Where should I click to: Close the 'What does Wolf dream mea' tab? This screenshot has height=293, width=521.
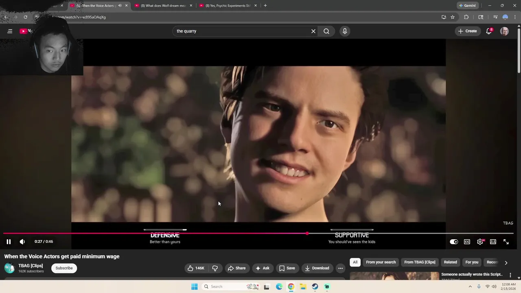pos(191,6)
